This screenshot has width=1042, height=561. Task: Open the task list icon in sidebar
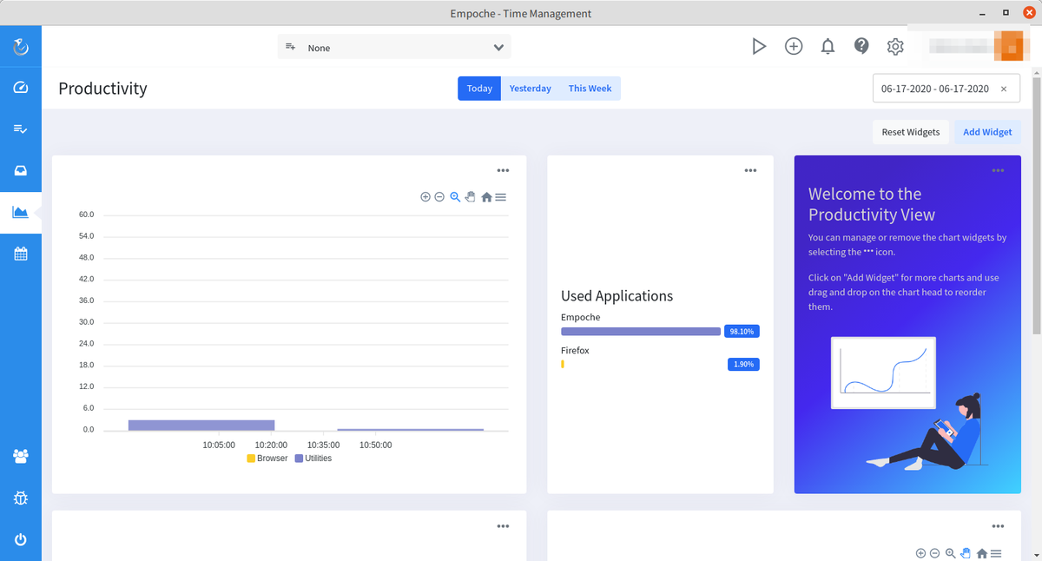(x=21, y=129)
